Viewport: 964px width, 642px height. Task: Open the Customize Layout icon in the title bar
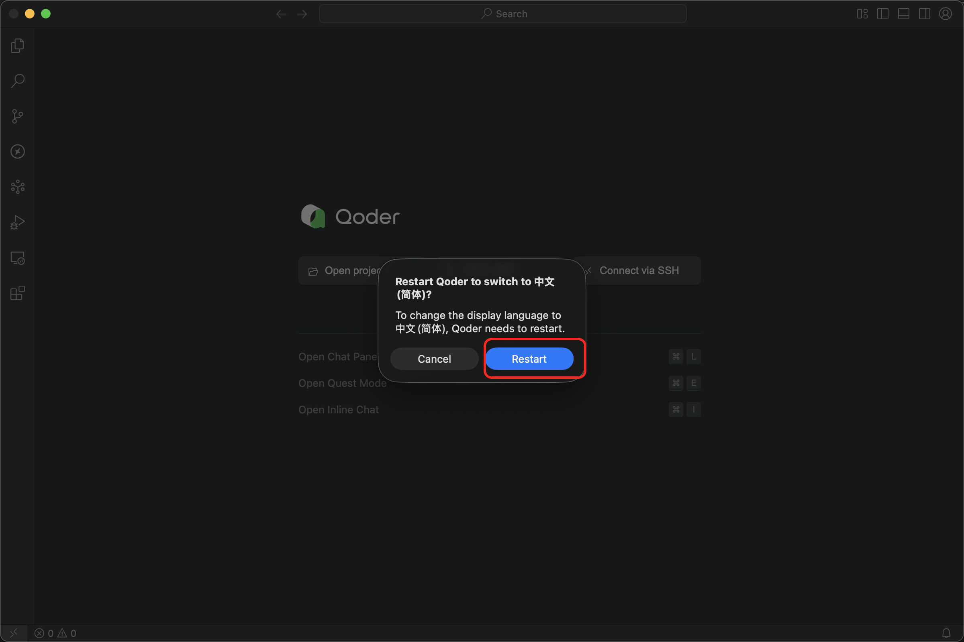click(862, 14)
